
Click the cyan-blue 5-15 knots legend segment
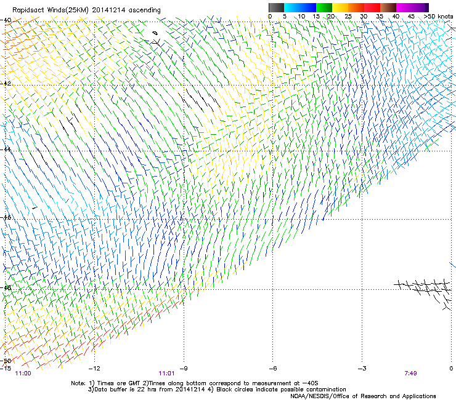coord(300,7)
